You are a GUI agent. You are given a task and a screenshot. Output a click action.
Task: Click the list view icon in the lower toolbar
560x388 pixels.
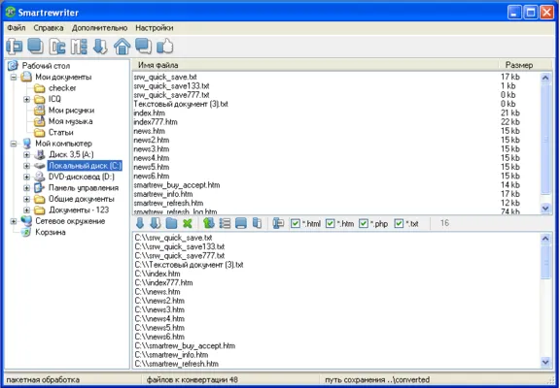click(x=225, y=223)
